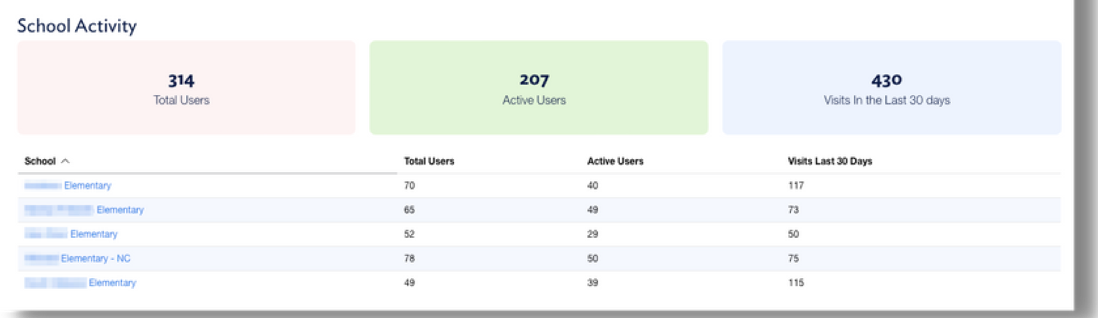Click the 40 active users cell
Screen dimensions: 1098x318
592,185
